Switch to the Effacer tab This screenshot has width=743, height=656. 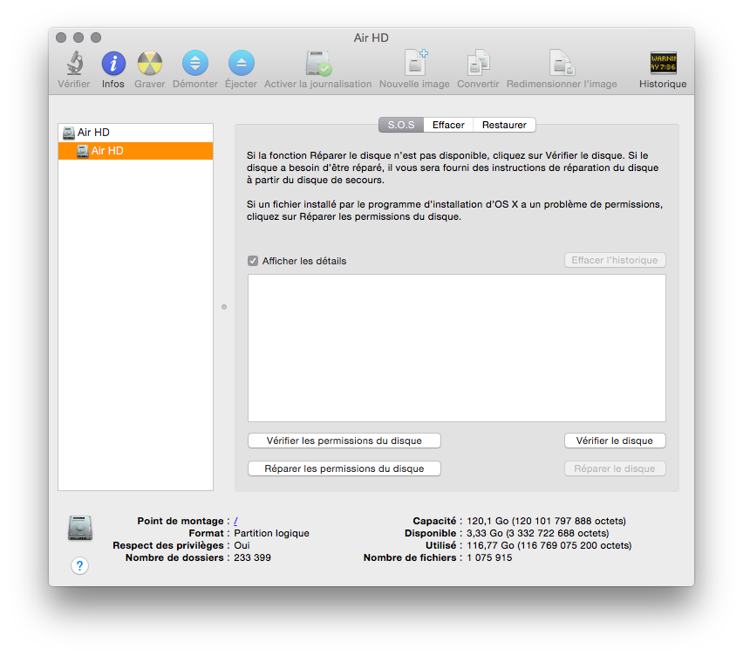click(x=448, y=125)
